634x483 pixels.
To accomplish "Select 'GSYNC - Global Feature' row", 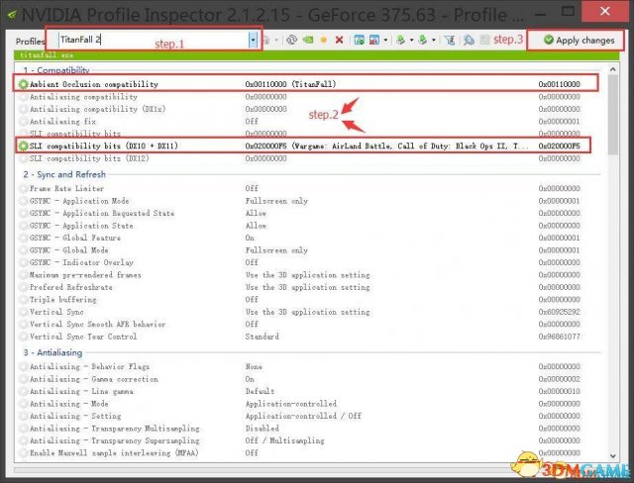I will pyautogui.click(x=310, y=238).
